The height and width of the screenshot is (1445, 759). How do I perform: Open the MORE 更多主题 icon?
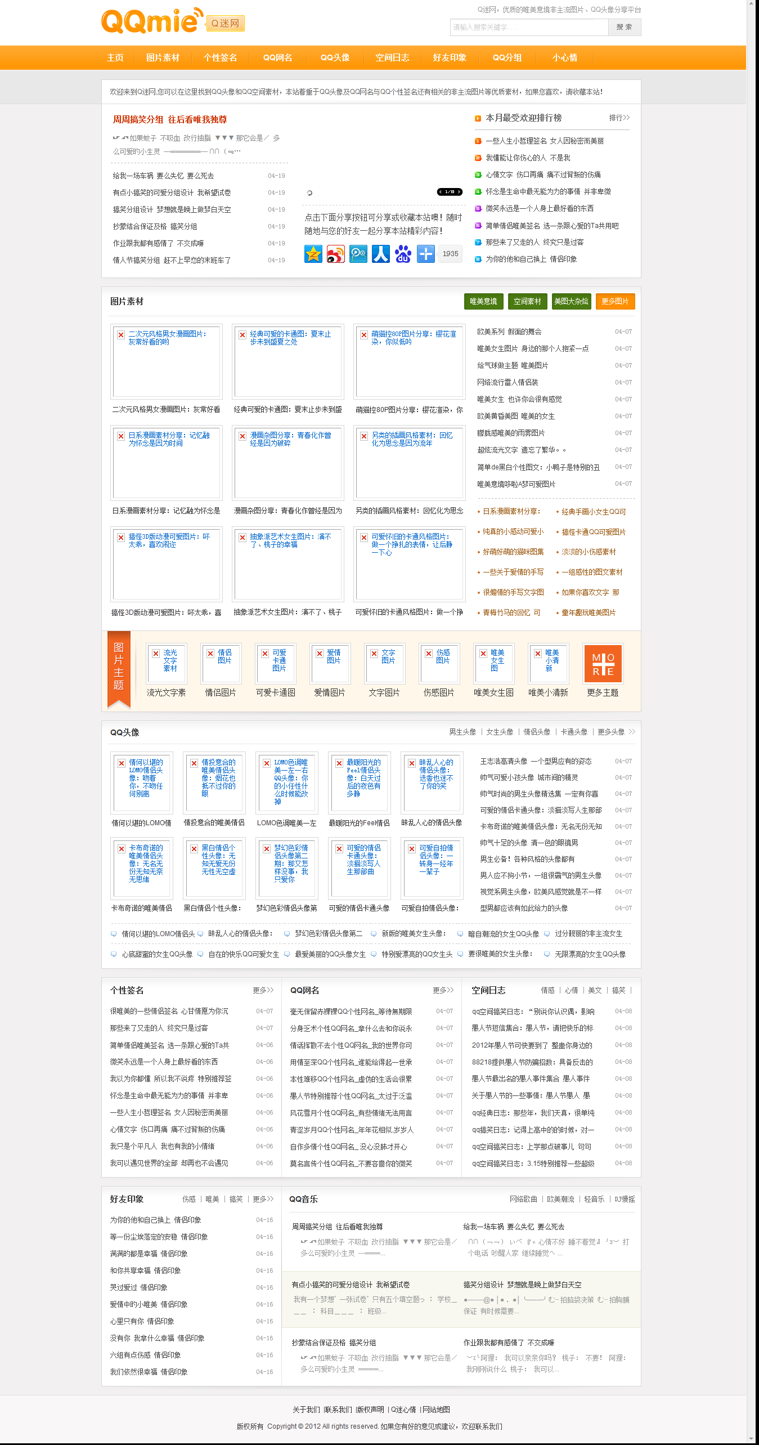pos(603,664)
